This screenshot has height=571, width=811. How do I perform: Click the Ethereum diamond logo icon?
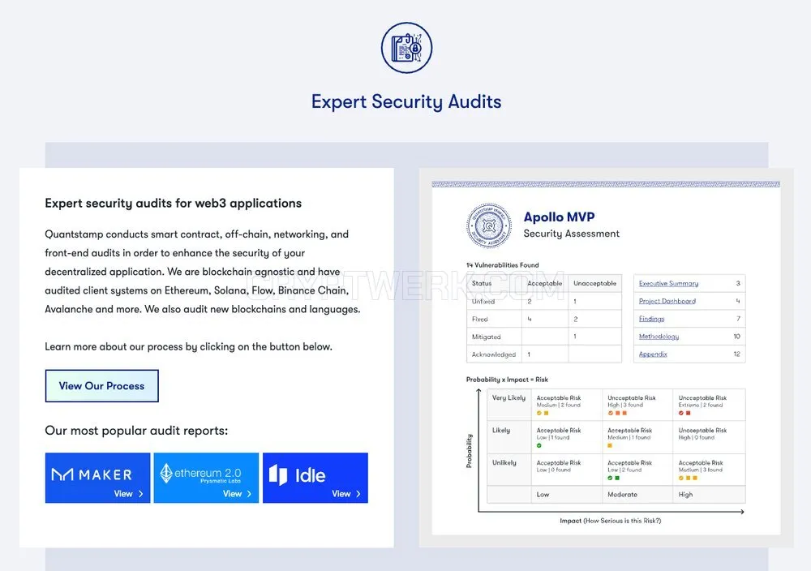tap(166, 473)
